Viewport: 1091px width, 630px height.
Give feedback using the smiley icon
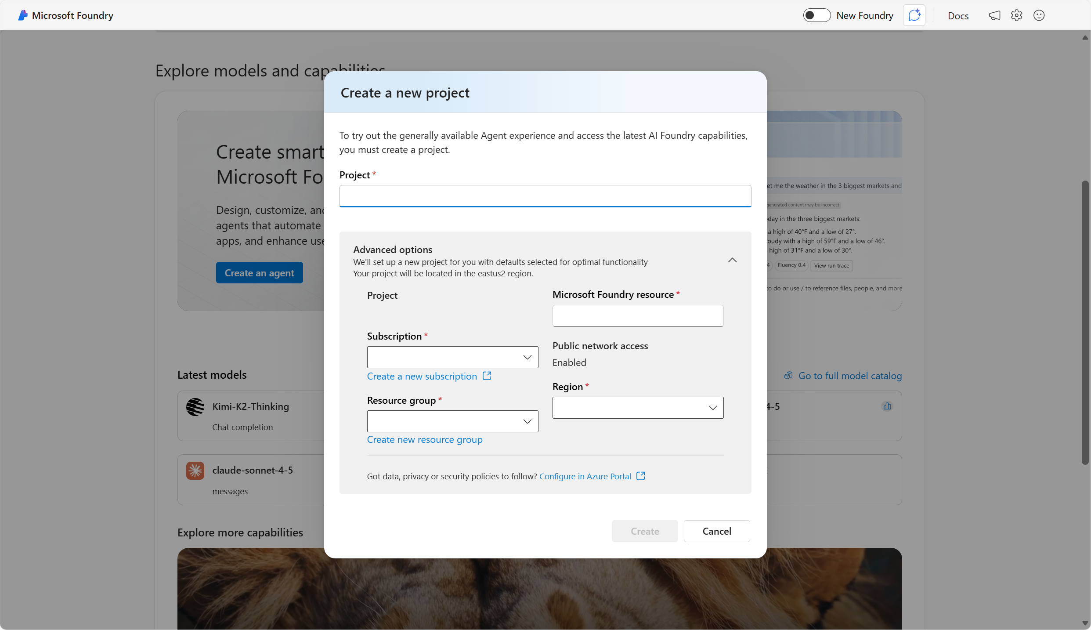[x=1039, y=15]
